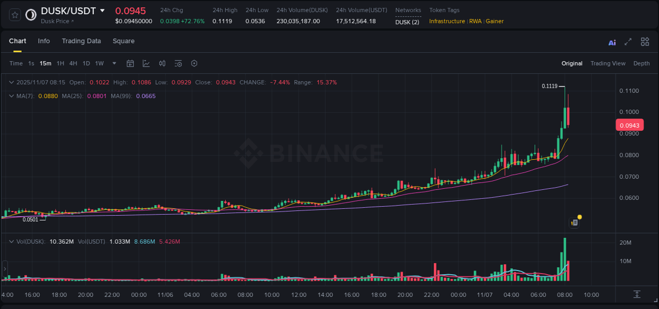Open the extra timeframe interval dropdown

(x=113, y=63)
